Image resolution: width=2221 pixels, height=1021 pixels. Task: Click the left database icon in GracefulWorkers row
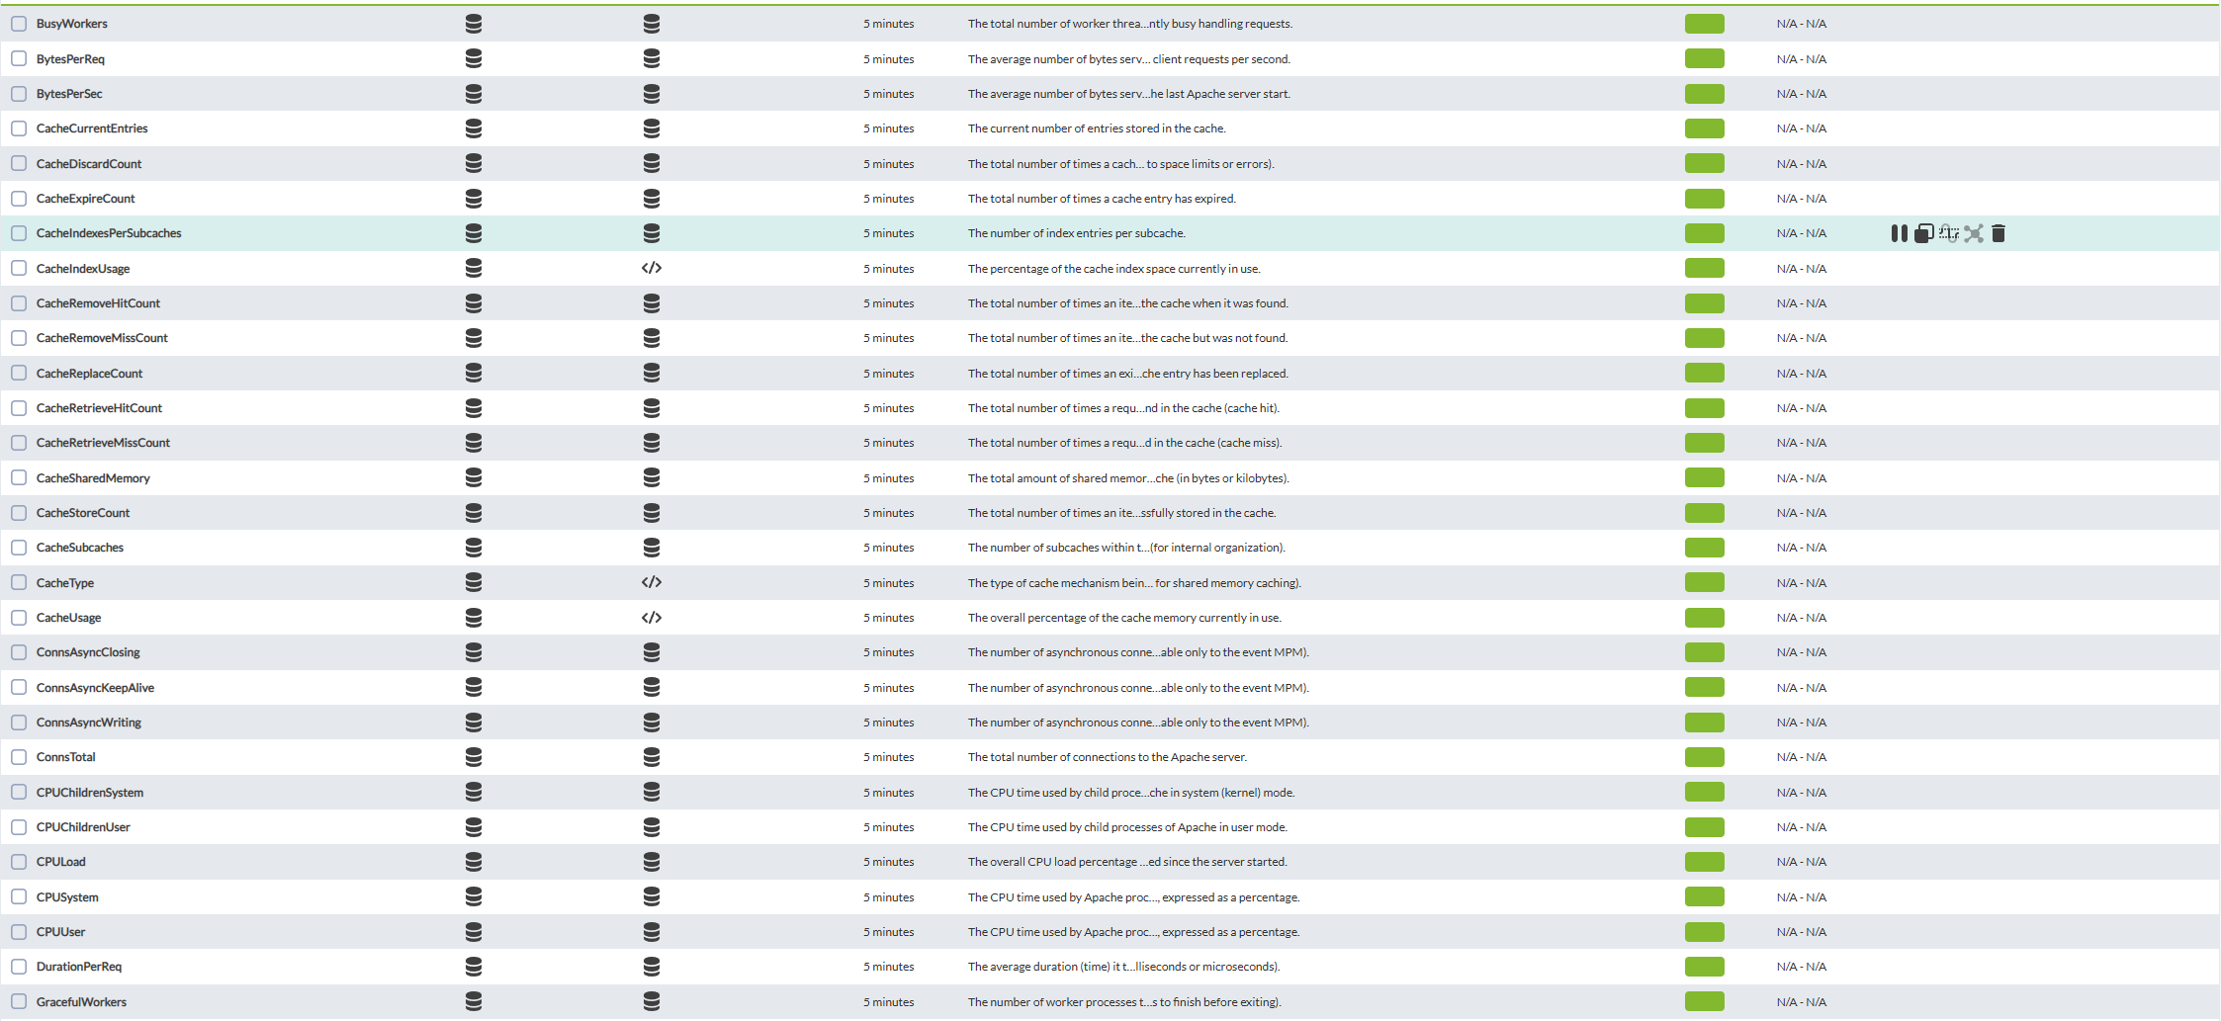pyautogui.click(x=474, y=1001)
